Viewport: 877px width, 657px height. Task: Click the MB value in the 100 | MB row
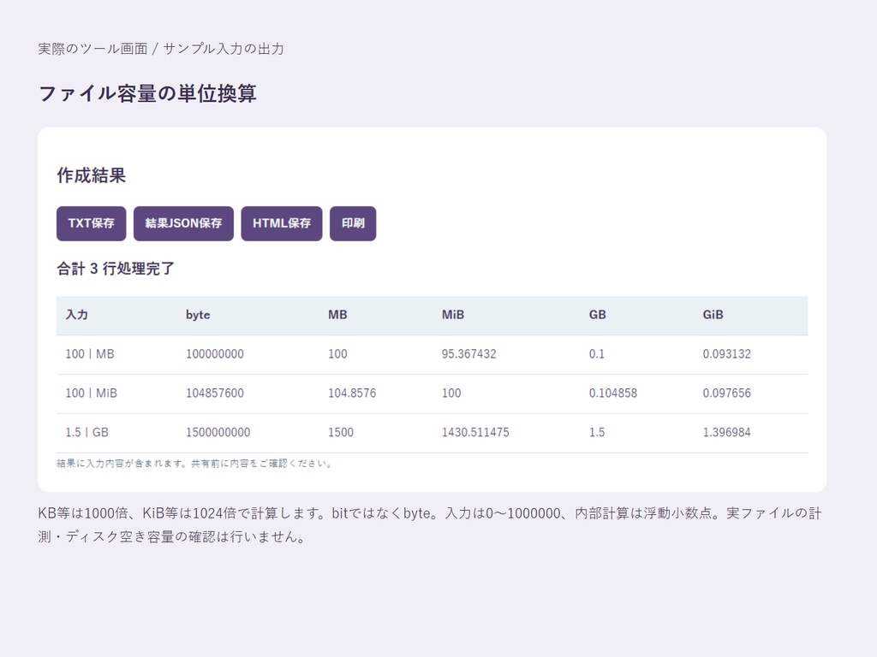point(337,353)
